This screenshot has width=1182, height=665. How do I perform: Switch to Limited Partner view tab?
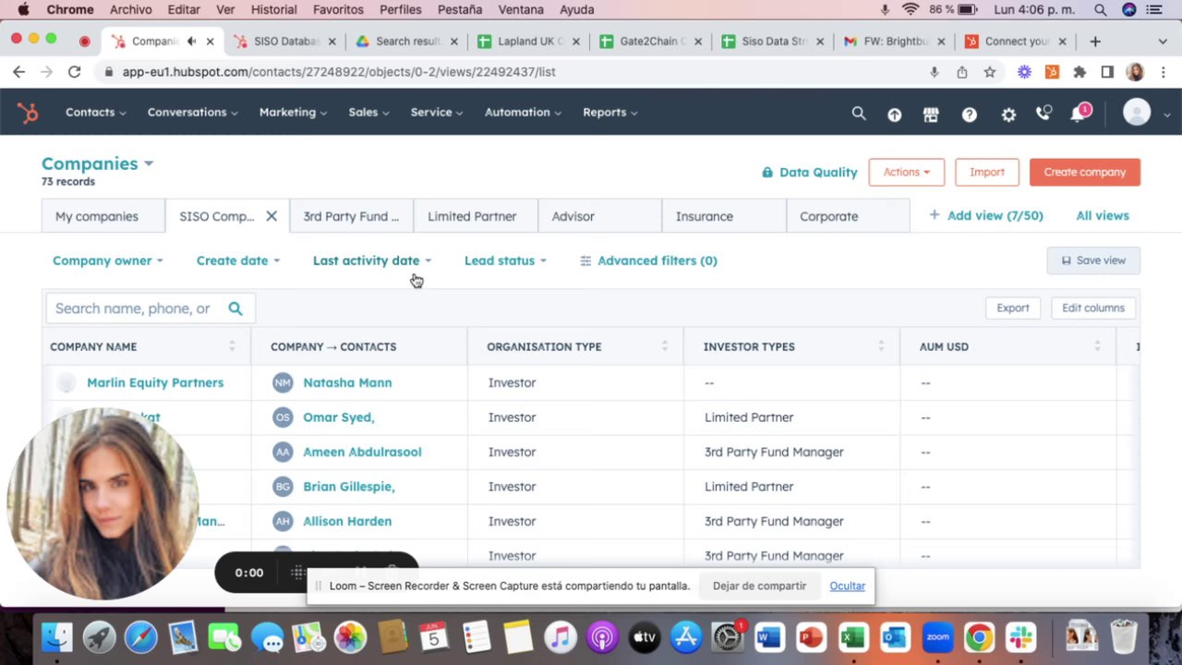476,216
